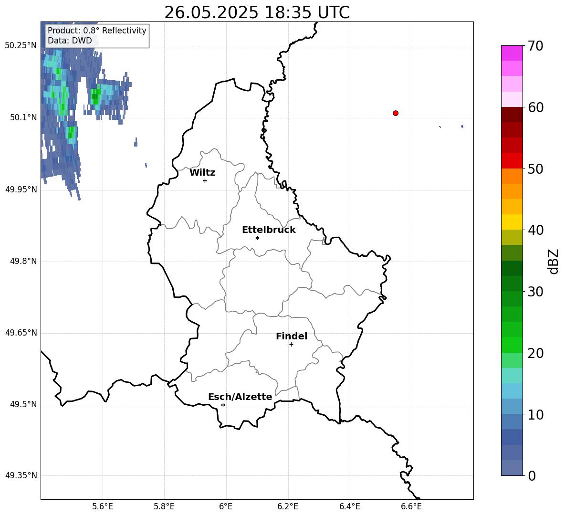Viewport: 565px width, 516px height.
Task: Click the Product: 0.8° Reflectivity text
Action: click(97, 30)
